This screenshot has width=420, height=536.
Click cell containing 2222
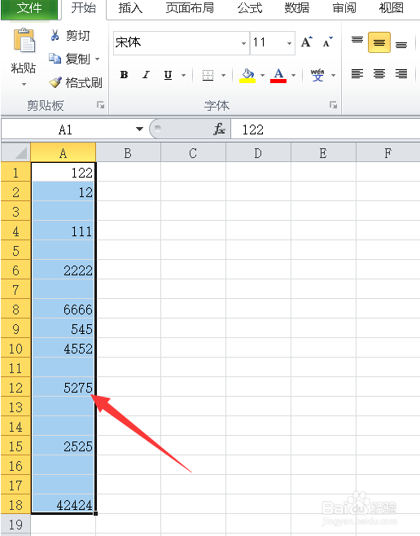(x=63, y=270)
